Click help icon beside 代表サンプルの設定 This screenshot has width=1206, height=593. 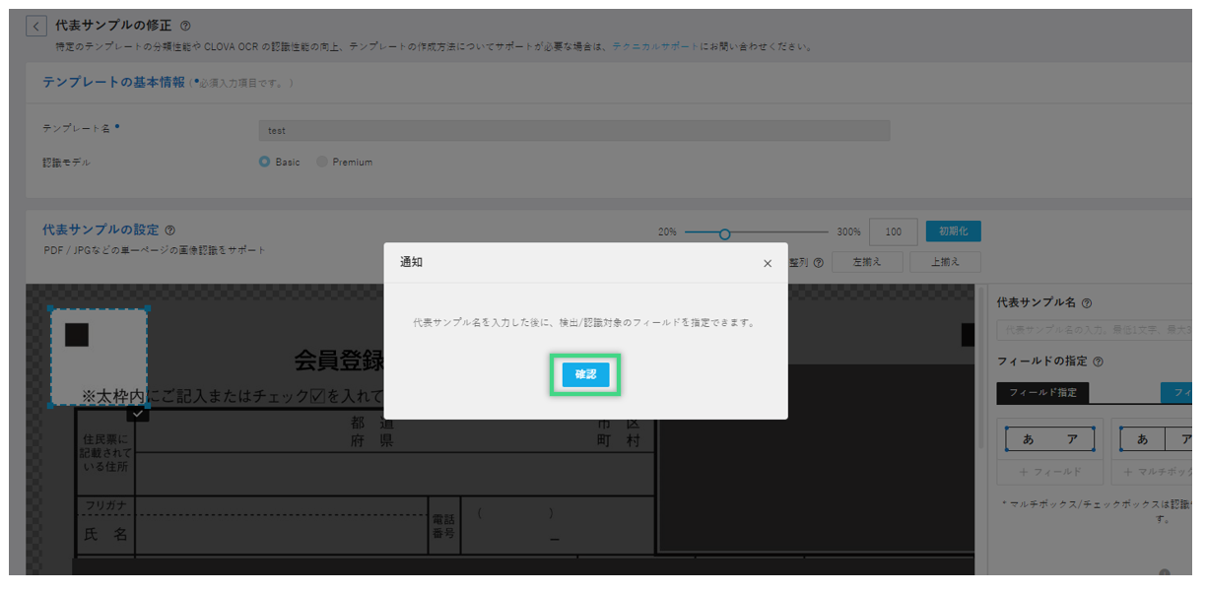[170, 231]
